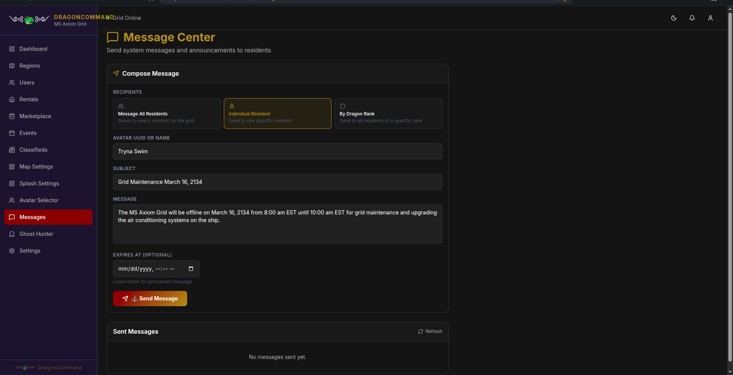Click the Send Message button
This screenshot has width=733, height=375.
click(150, 299)
